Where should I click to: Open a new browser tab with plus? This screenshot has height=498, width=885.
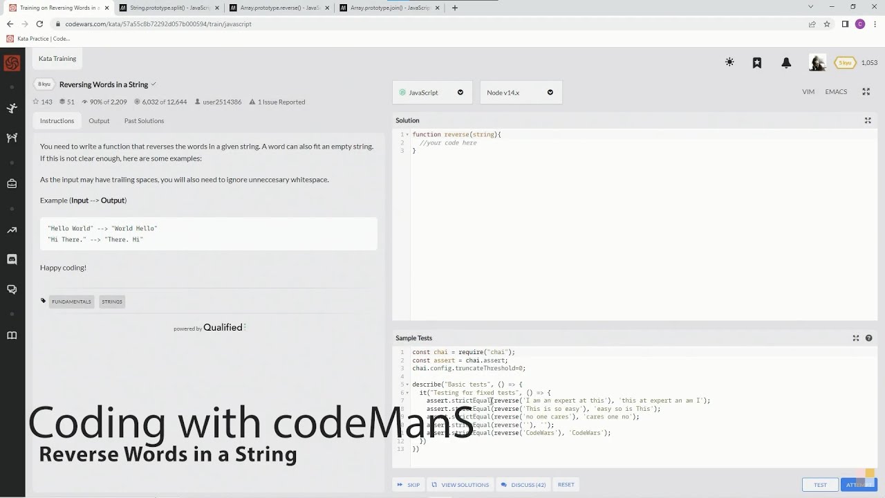tap(454, 8)
